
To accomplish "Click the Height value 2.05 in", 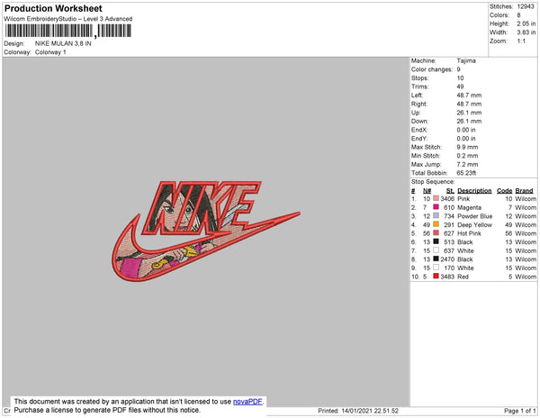I will pos(526,23).
